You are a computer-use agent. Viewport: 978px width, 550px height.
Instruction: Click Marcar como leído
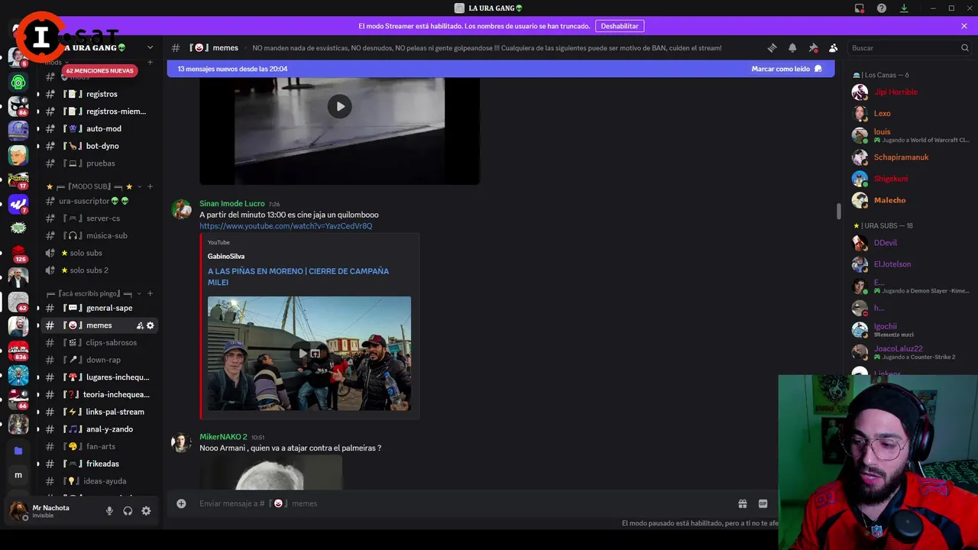coord(786,69)
